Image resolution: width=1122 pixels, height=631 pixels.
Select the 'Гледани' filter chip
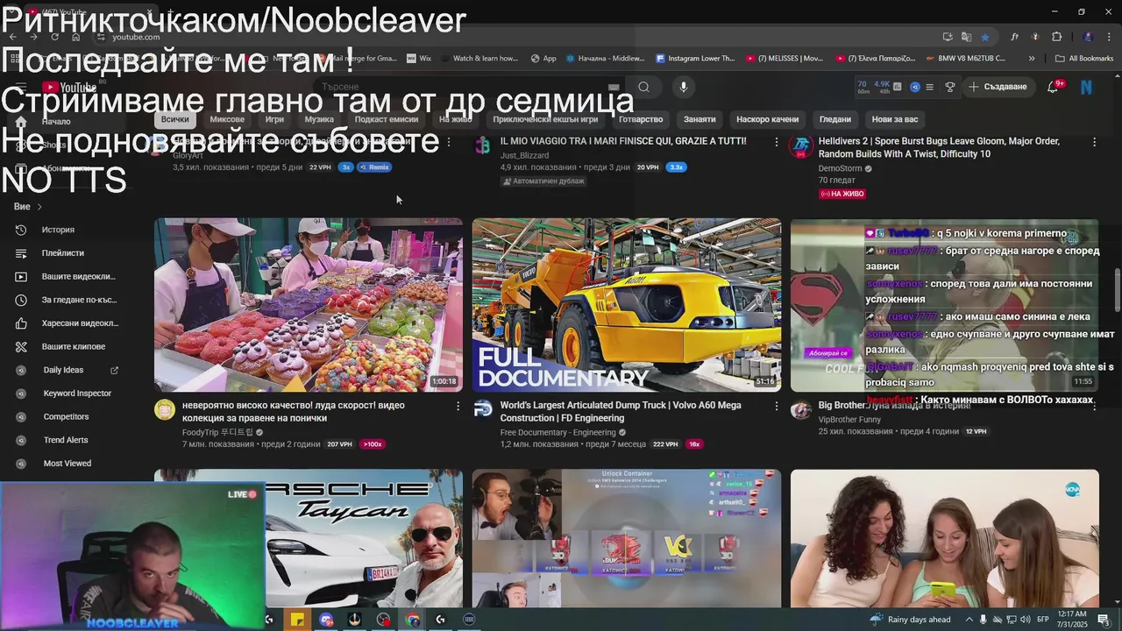coord(835,119)
